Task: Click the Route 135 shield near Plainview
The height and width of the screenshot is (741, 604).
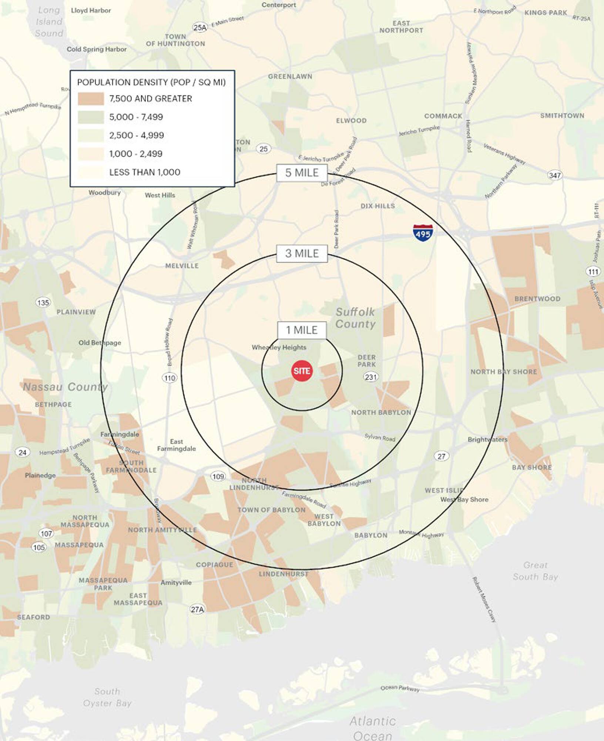Action: [43, 303]
